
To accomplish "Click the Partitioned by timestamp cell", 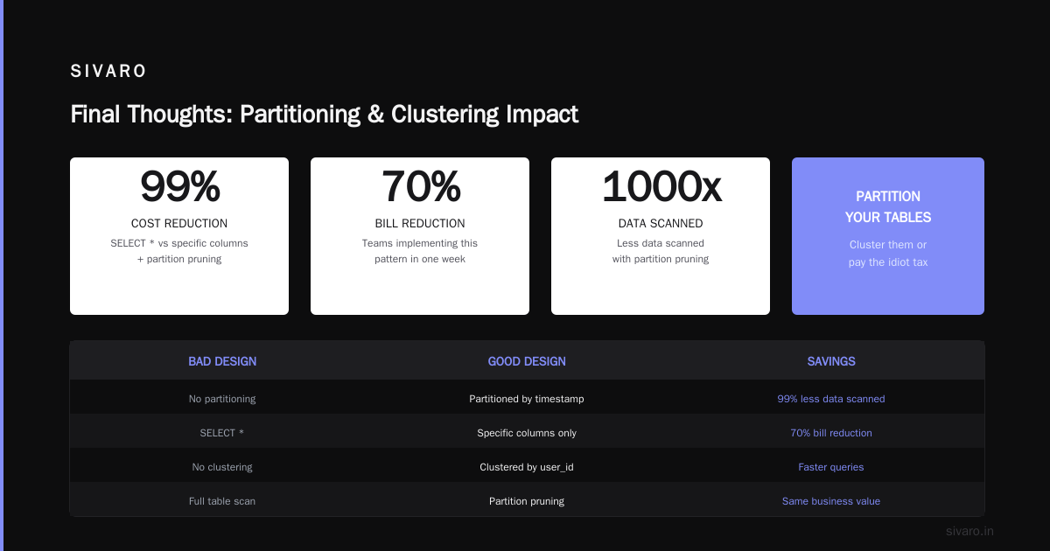I will coord(527,399).
